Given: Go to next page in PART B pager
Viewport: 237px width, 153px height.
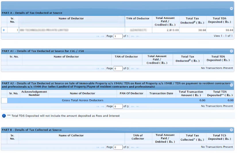Looking at the screenshot, I should pyautogui.click(x=133, y=147).
